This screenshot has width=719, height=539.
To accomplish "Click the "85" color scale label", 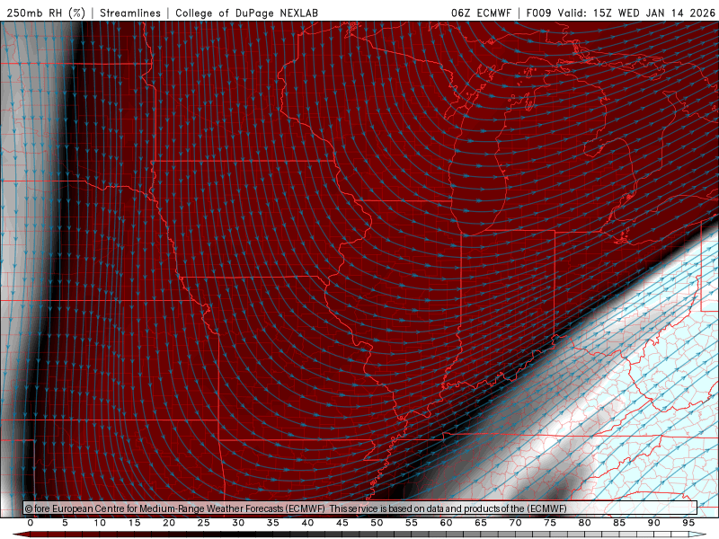I will point(619,523).
